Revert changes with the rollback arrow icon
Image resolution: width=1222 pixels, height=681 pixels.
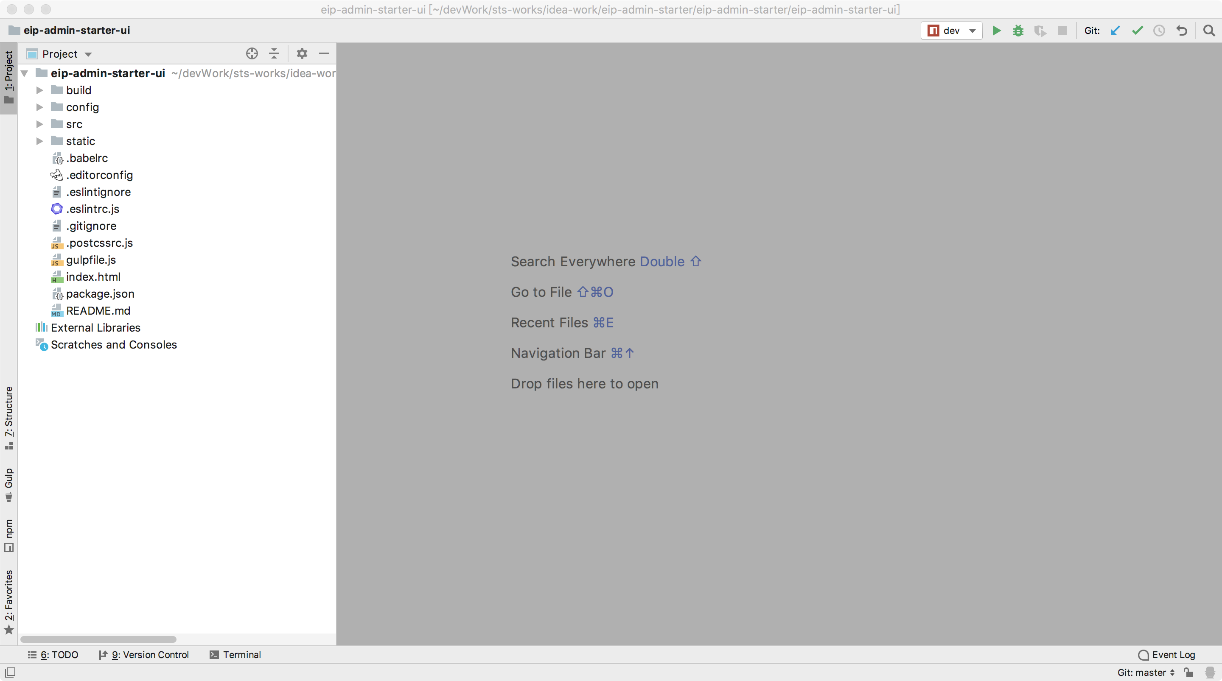[x=1181, y=31]
